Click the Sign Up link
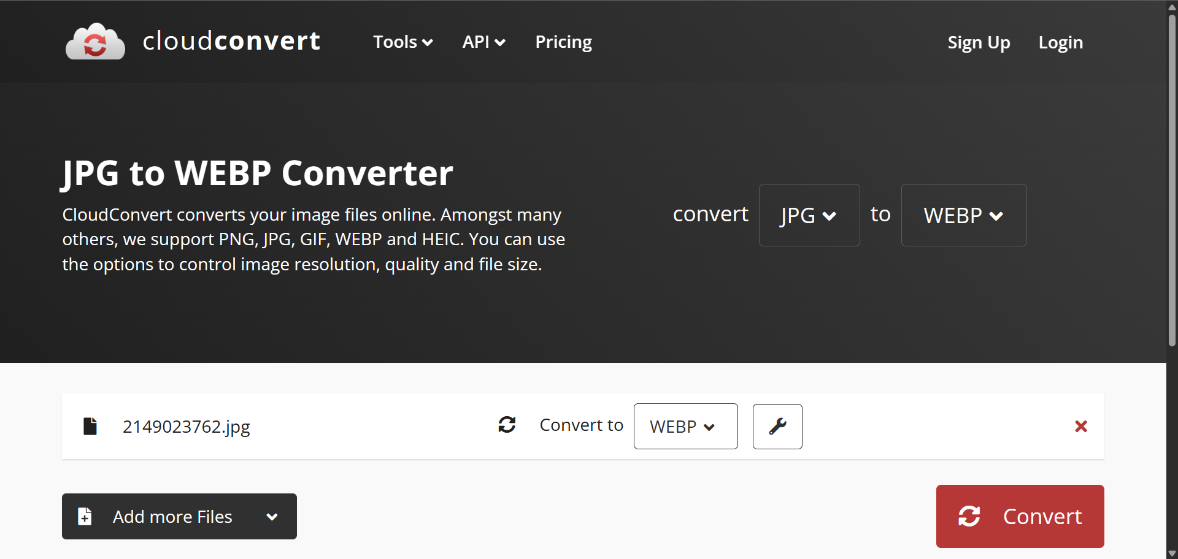Screen dimensions: 1178x559 pyautogui.click(x=979, y=42)
